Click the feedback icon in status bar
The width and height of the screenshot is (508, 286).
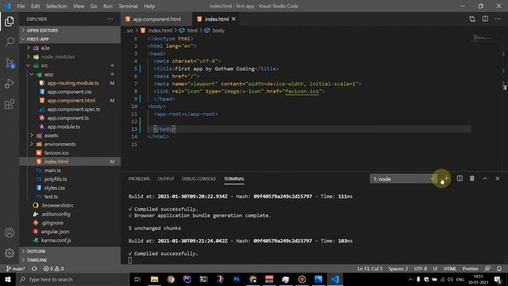click(x=487, y=269)
